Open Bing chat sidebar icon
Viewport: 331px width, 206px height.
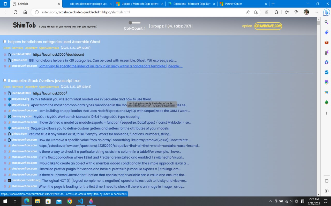click(x=326, y=12)
